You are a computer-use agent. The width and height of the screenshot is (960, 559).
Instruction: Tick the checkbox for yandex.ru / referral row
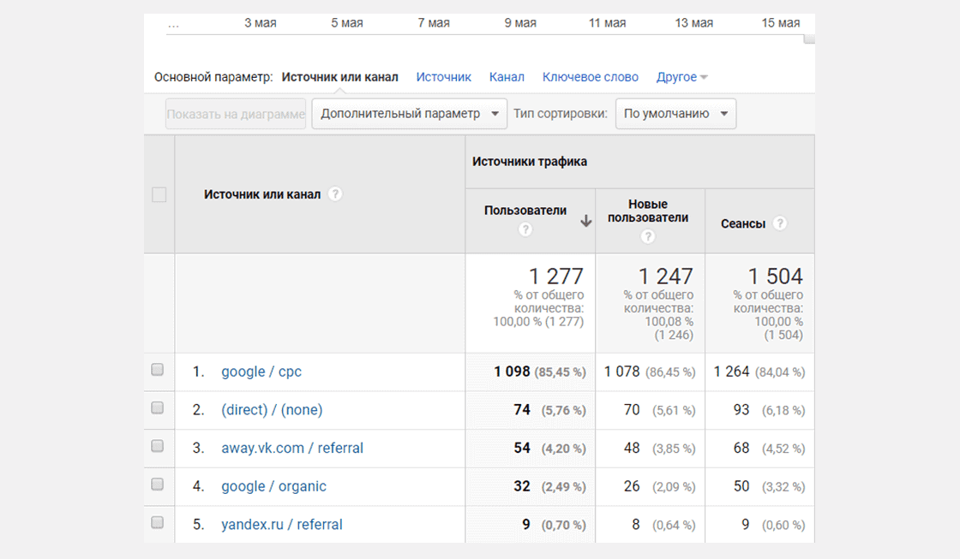[x=158, y=522]
